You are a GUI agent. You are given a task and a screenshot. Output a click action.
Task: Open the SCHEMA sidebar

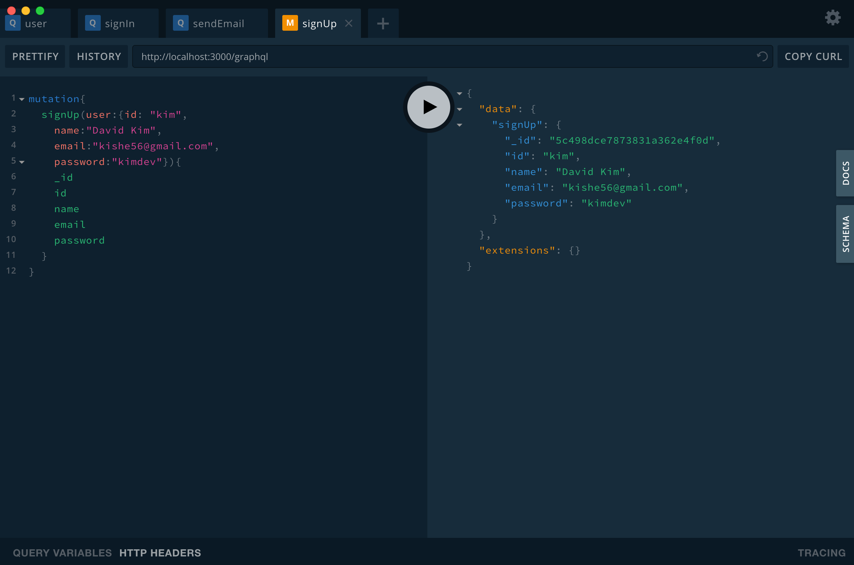pyautogui.click(x=845, y=234)
